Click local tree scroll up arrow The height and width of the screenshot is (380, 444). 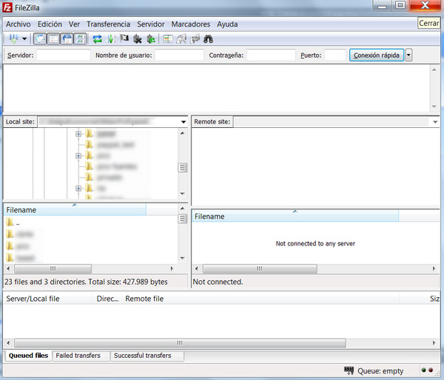click(x=183, y=133)
